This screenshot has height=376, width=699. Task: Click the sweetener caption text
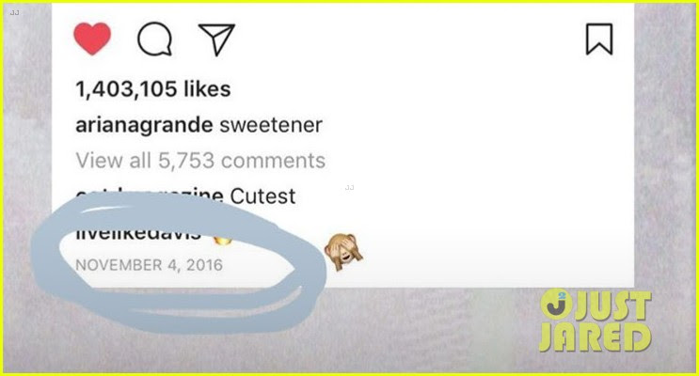coord(271,125)
